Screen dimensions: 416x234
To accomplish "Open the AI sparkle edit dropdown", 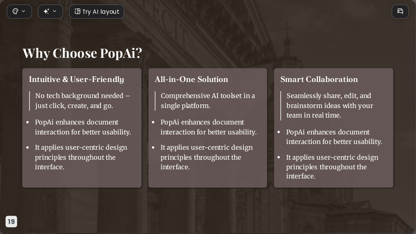I will (x=50, y=11).
